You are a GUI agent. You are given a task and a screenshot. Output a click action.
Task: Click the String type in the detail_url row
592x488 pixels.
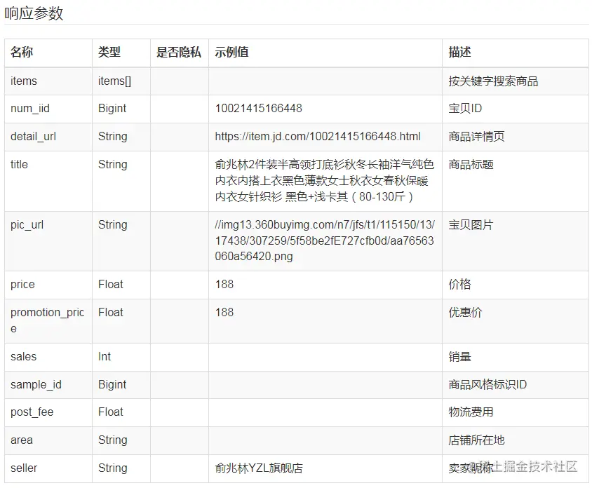pyautogui.click(x=112, y=137)
